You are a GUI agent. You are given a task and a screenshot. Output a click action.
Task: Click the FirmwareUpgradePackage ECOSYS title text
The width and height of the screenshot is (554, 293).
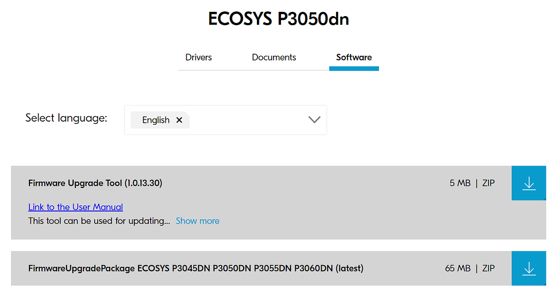point(196,268)
